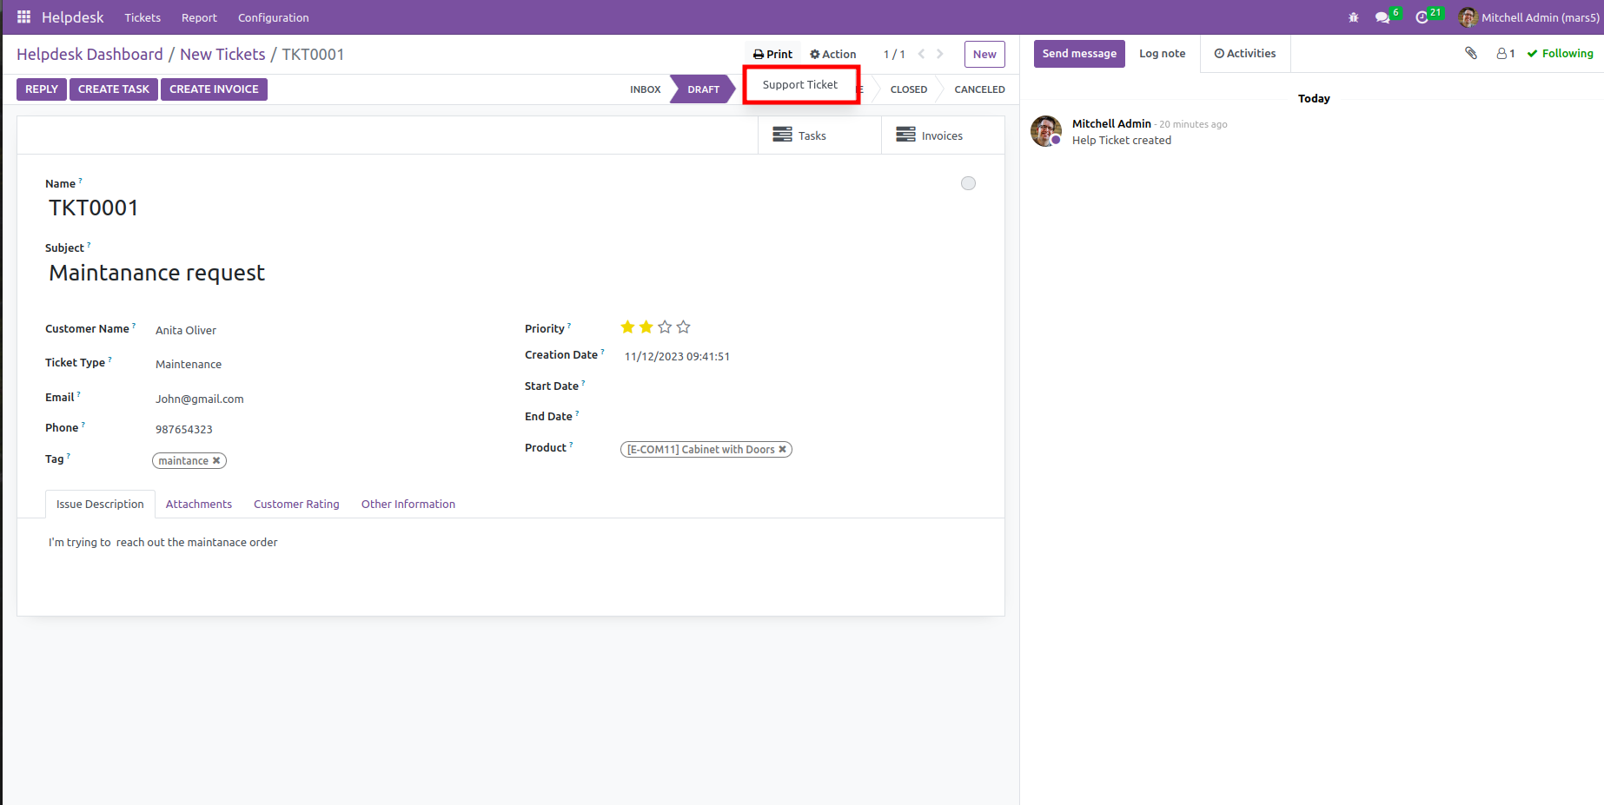Toggle the kanban state circle indicator
Screen dimensions: 1604x805
968,183
